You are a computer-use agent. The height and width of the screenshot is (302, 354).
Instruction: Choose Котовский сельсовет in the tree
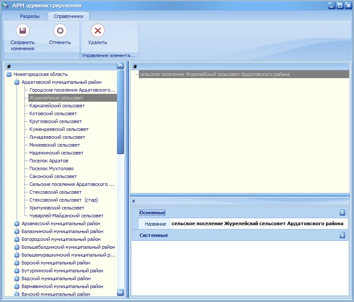[53, 113]
